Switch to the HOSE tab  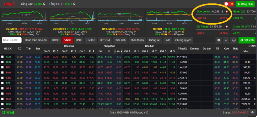pyautogui.click(x=56, y=40)
